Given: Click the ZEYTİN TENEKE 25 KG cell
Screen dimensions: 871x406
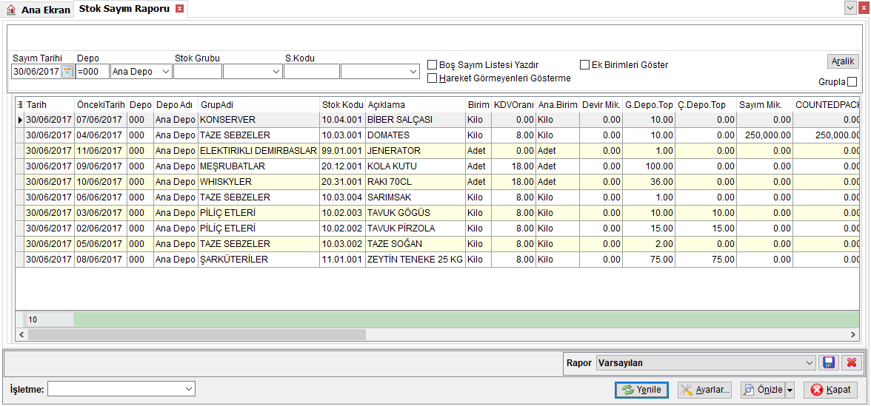Looking at the screenshot, I should tap(416, 260).
